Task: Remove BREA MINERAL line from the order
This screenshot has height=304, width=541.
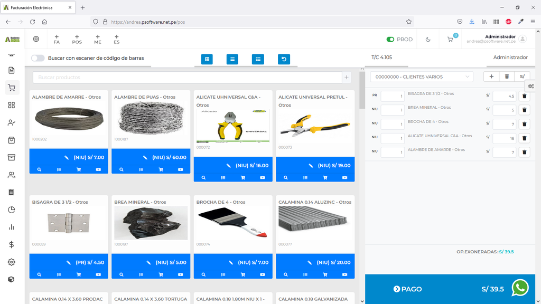Action: point(525,110)
